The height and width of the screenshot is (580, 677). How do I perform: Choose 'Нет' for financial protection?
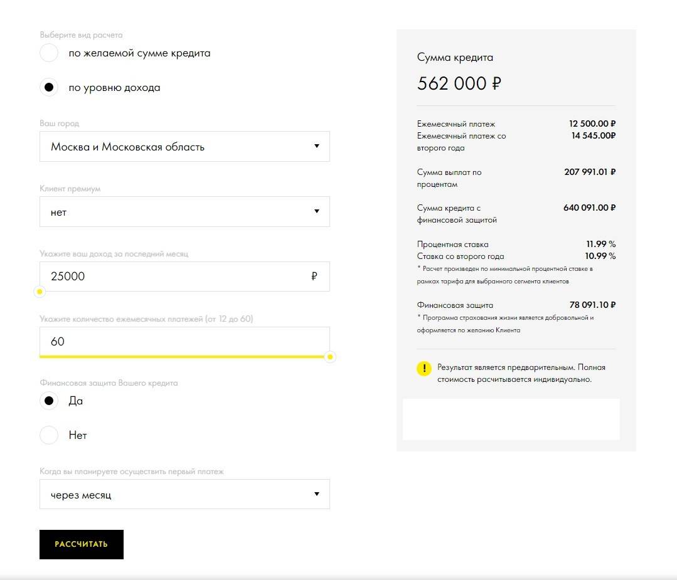click(49, 435)
